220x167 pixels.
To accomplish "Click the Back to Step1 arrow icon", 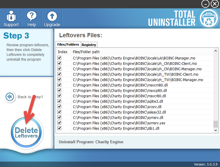I will [x=10, y=97].
